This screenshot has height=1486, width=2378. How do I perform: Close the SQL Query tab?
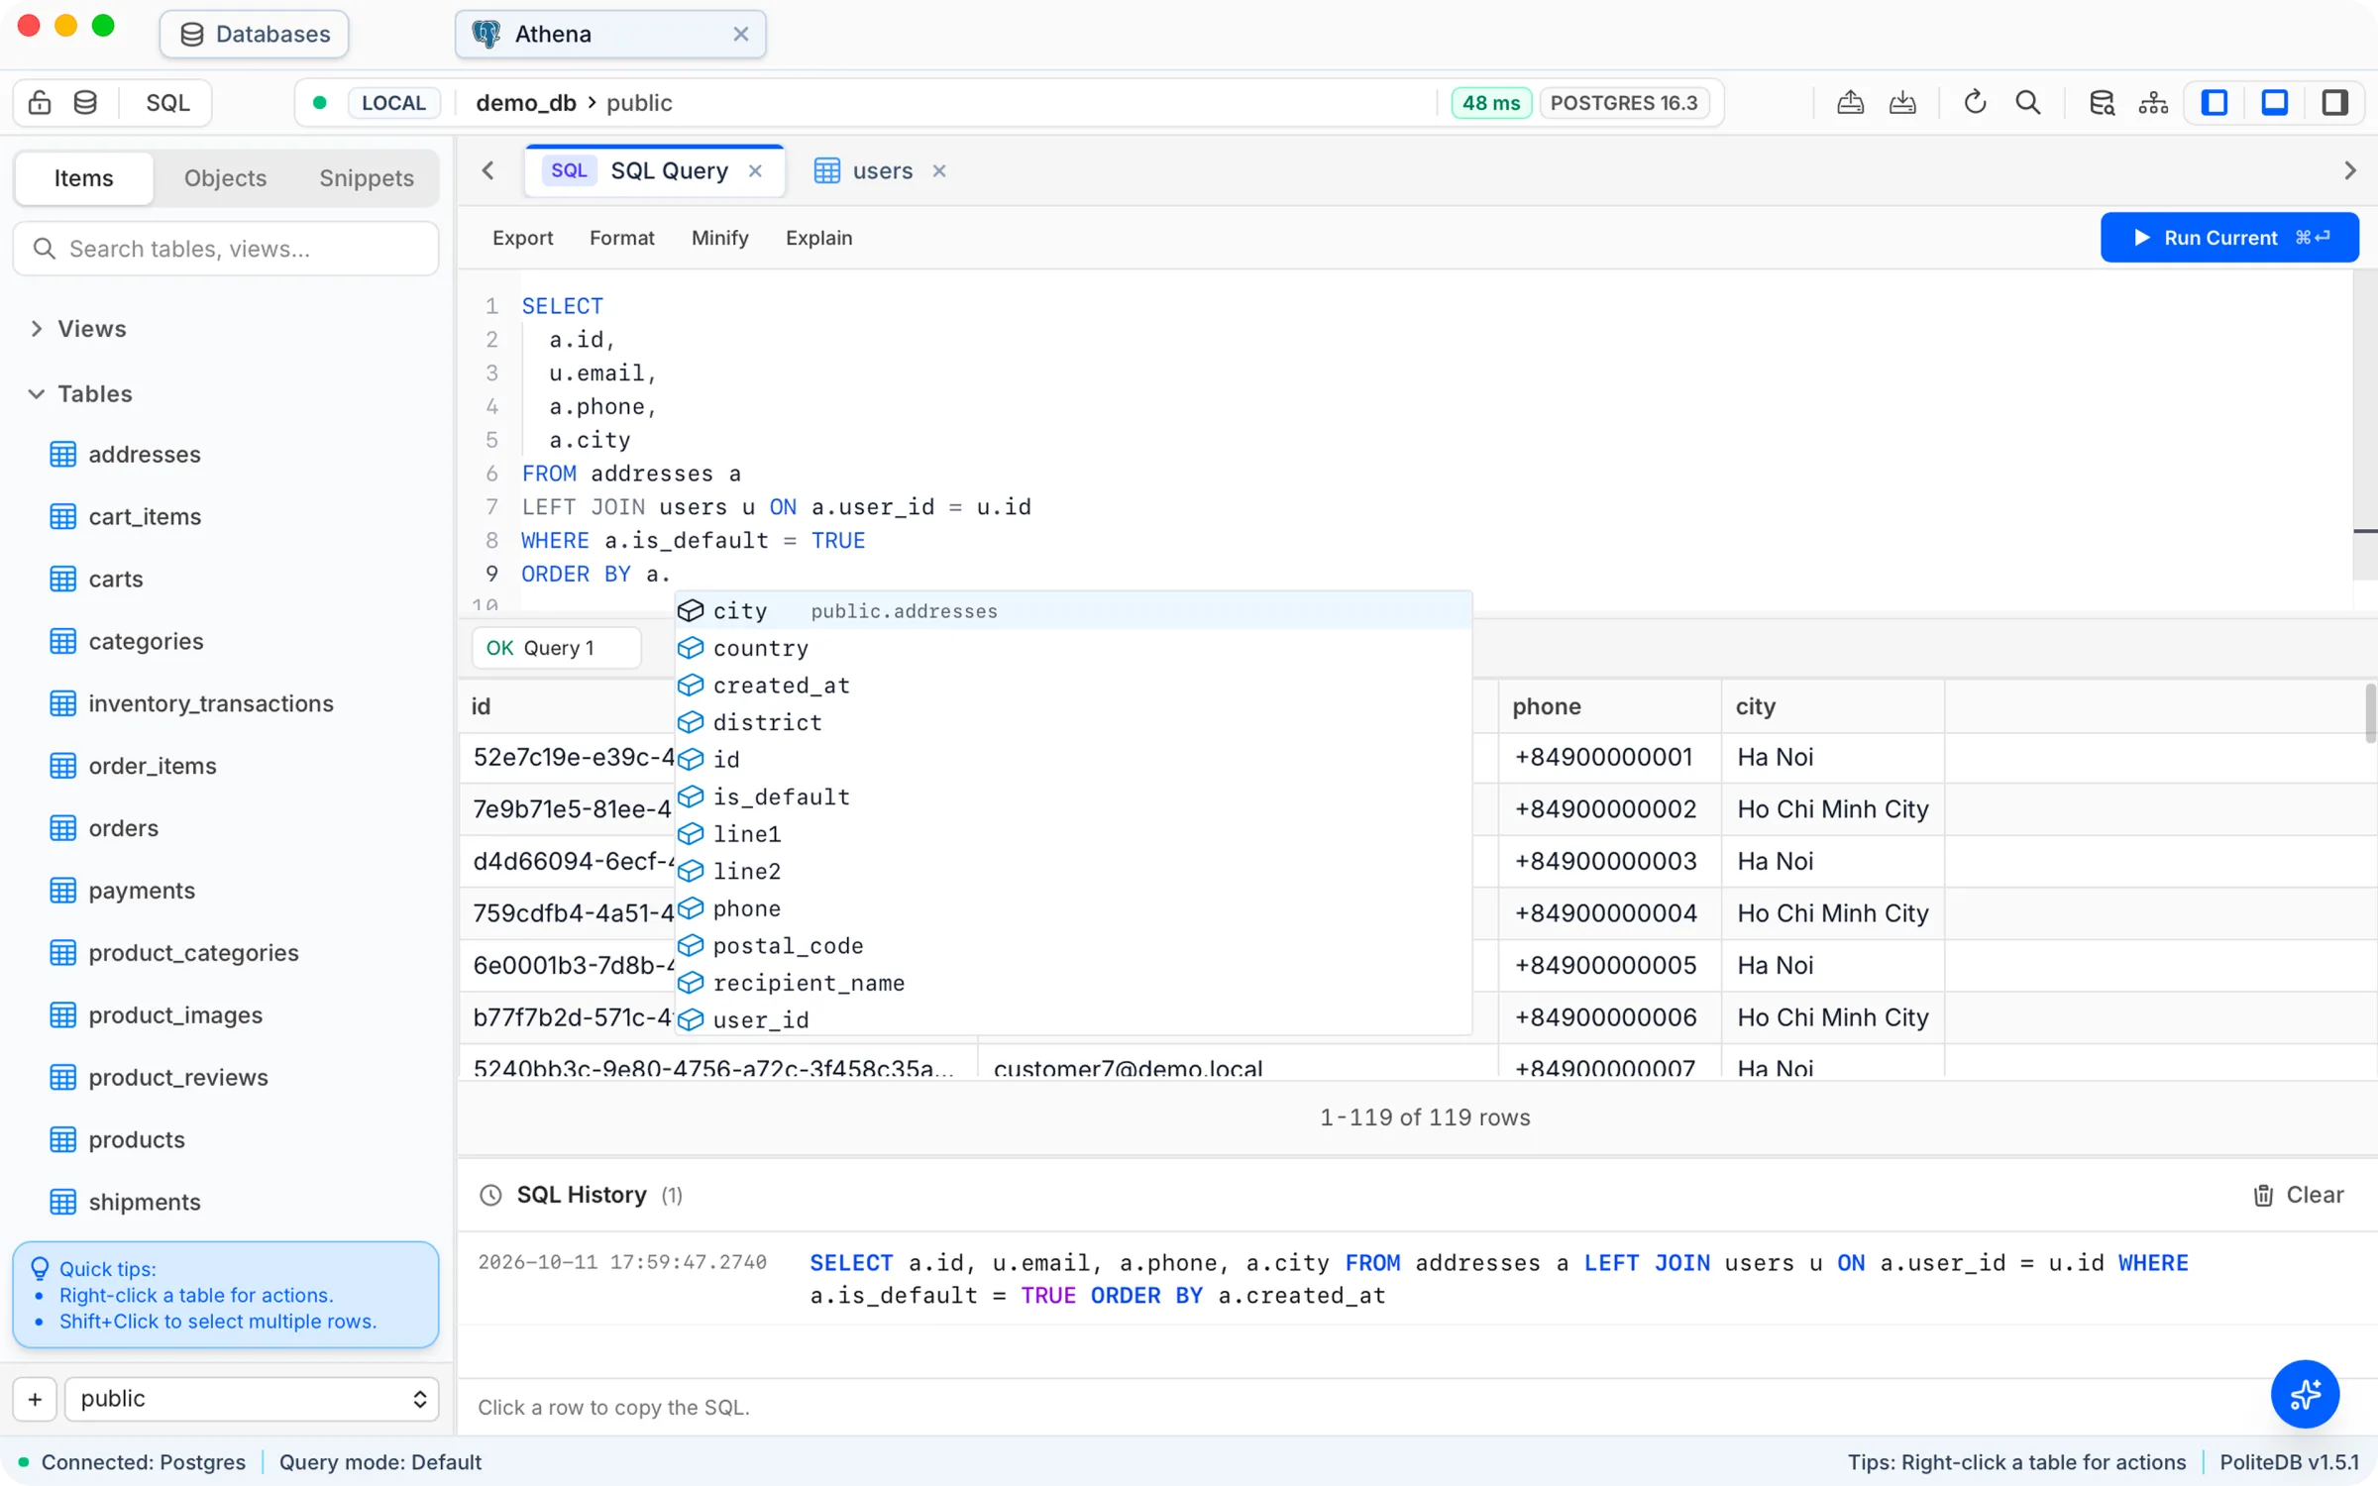[x=756, y=171]
